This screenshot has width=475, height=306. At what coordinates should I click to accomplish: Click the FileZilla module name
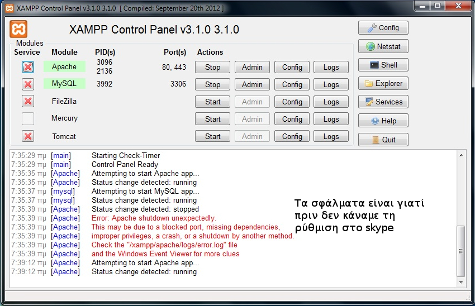click(x=64, y=101)
